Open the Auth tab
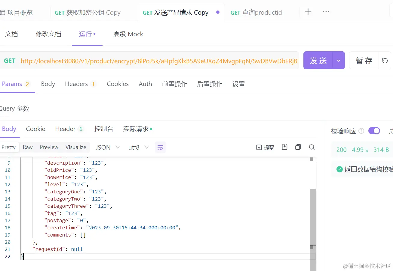393x271 pixels. [145, 84]
